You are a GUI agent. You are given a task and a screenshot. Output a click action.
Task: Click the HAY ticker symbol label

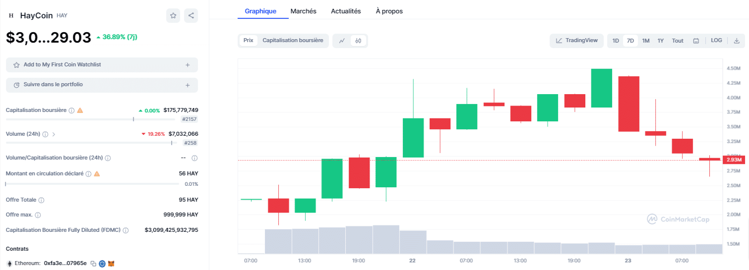tap(62, 16)
